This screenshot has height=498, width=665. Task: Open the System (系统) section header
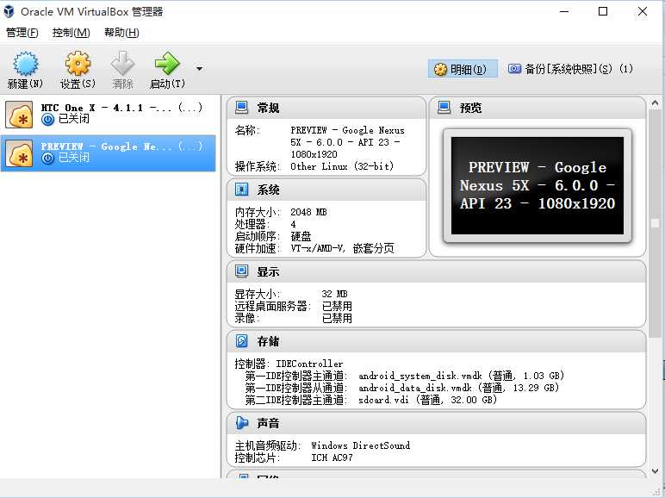pos(326,190)
